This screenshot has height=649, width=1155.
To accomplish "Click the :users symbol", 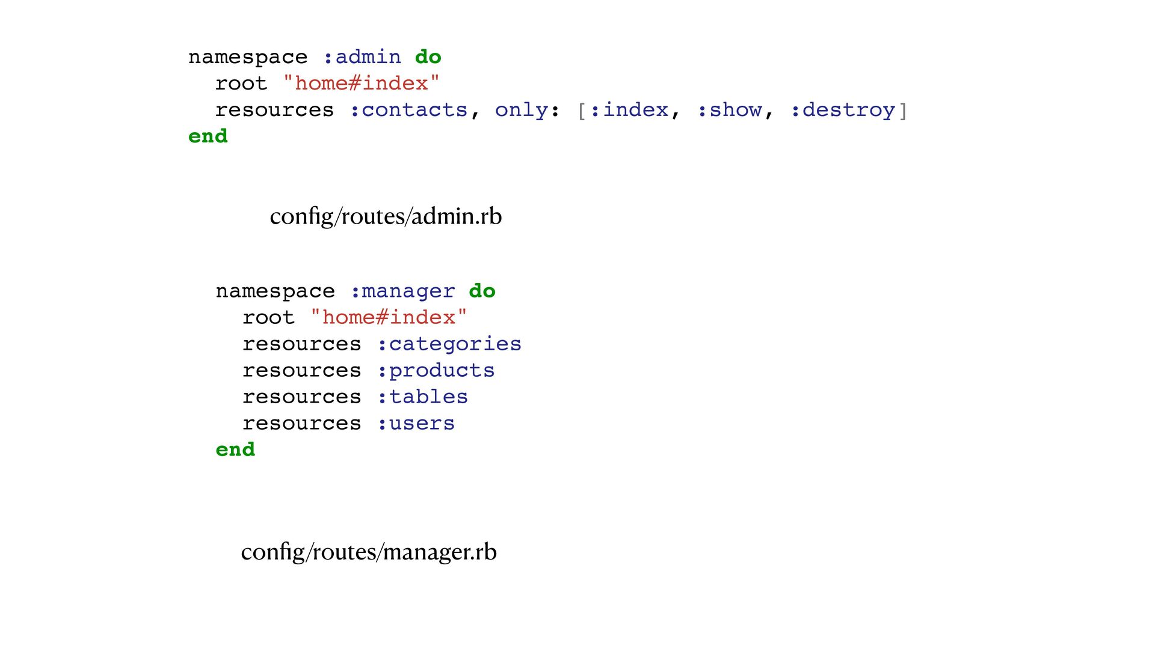I will coord(416,423).
